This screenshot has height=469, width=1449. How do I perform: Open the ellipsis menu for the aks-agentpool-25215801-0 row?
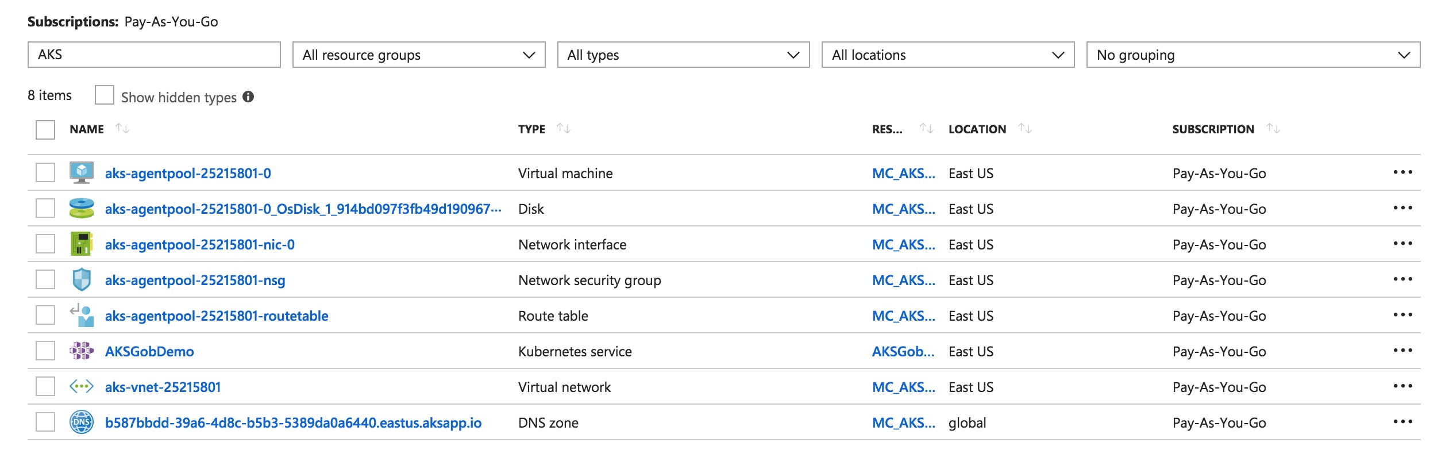[x=1402, y=172]
